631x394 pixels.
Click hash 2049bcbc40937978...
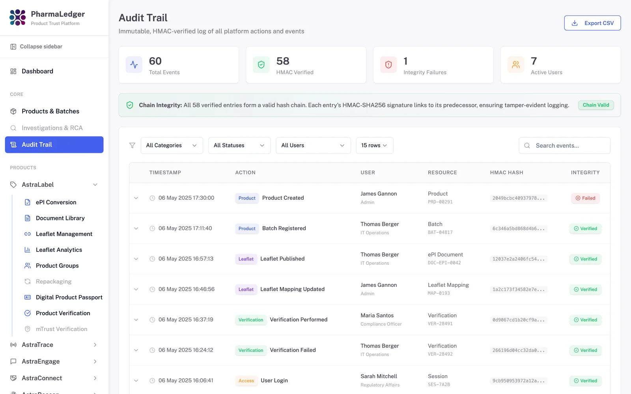[519, 198]
